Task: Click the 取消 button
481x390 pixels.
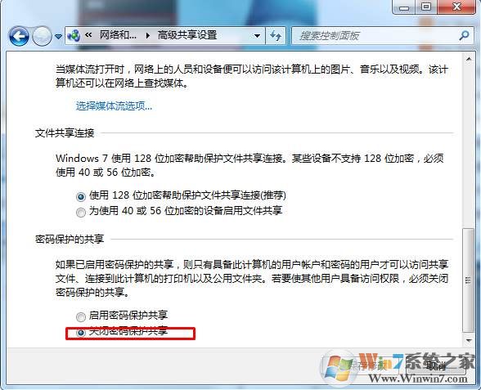Action: coord(437,365)
